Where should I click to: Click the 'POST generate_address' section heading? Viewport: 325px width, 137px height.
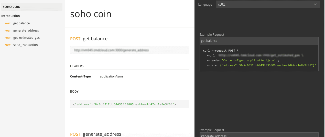(95, 134)
